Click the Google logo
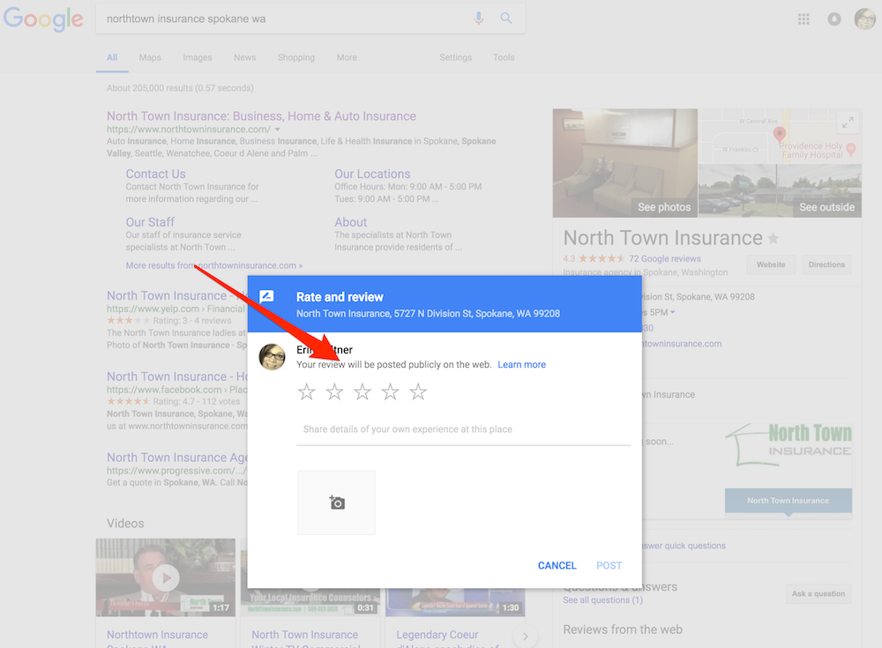 pyautogui.click(x=43, y=19)
